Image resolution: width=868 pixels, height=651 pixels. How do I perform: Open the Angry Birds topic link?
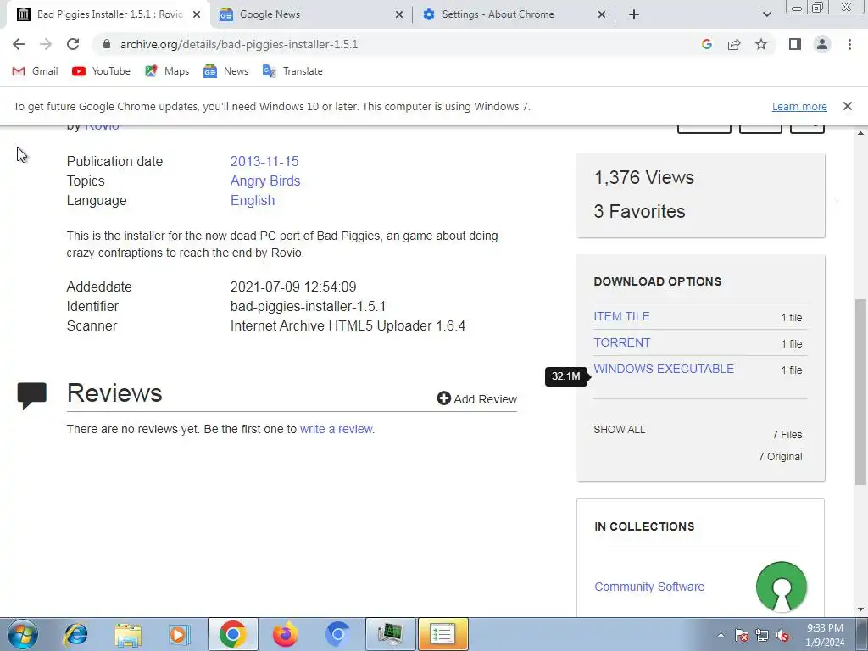[265, 181]
